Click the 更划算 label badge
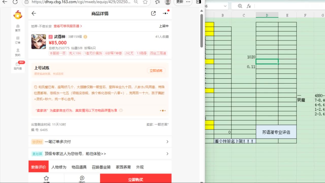Viewport: 325px width, 183px height. tap(37, 154)
